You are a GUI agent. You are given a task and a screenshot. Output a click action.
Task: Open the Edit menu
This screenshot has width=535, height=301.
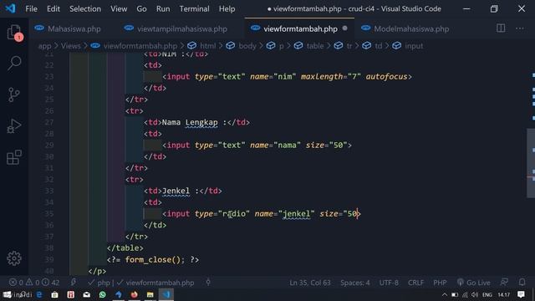pyautogui.click(x=53, y=9)
